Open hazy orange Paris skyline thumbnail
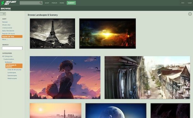 coord(55,111)
